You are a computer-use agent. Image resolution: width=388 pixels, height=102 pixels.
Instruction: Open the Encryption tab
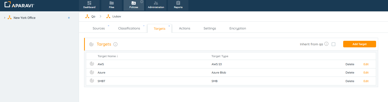[238, 28]
